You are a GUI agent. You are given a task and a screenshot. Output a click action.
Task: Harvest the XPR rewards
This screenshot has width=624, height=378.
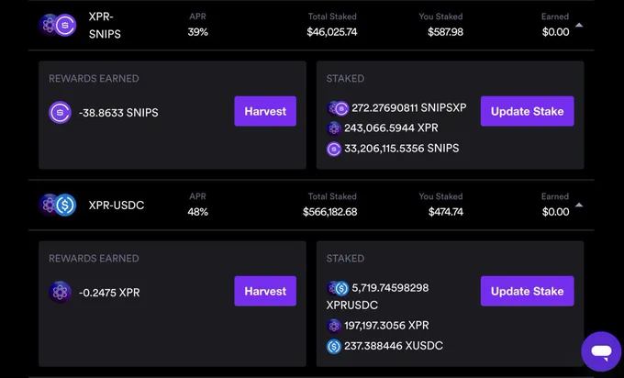pyautogui.click(x=265, y=291)
